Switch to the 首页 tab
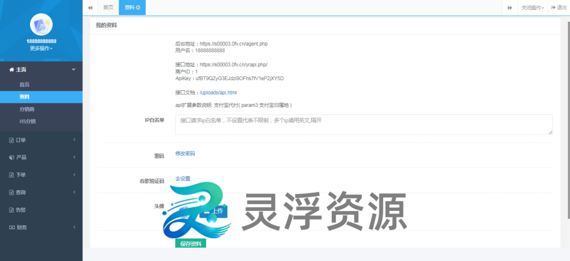570x261 pixels. coord(108,8)
